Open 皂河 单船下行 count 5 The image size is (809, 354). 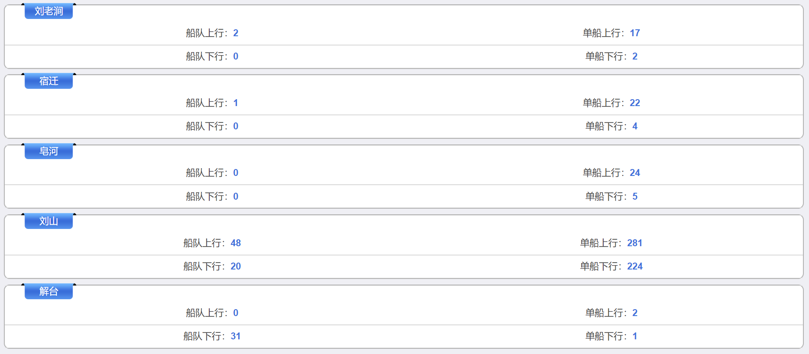click(x=635, y=197)
